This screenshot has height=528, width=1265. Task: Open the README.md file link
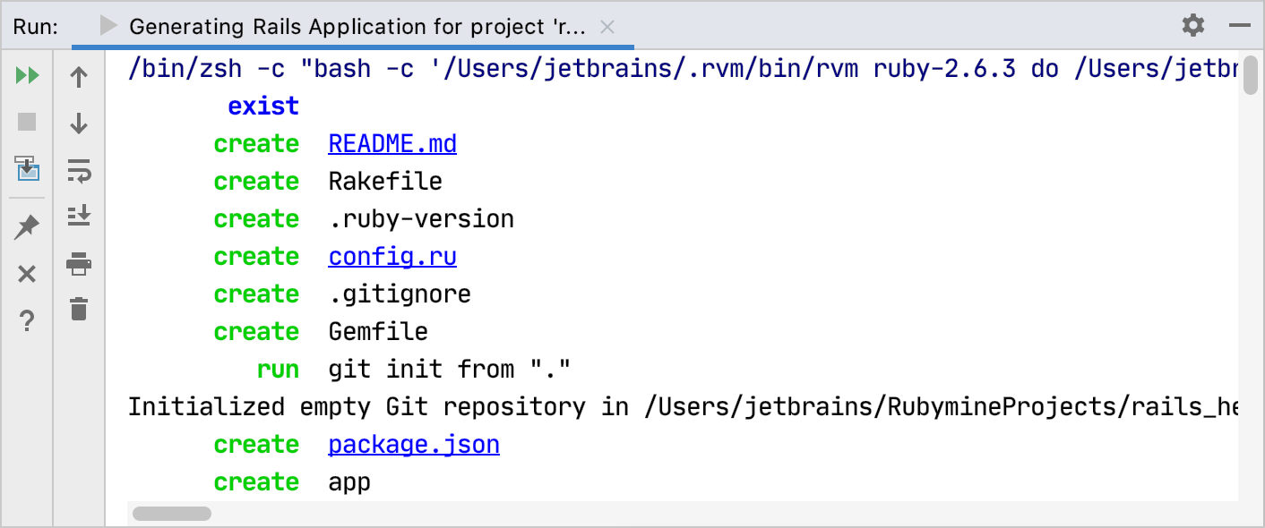click(x=392, y=143)
